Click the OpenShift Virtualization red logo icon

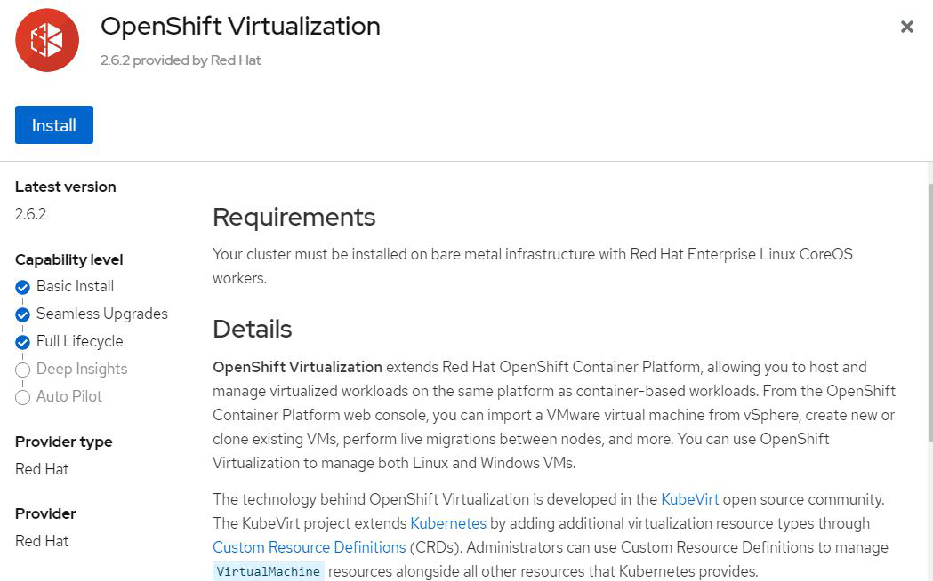47,40
